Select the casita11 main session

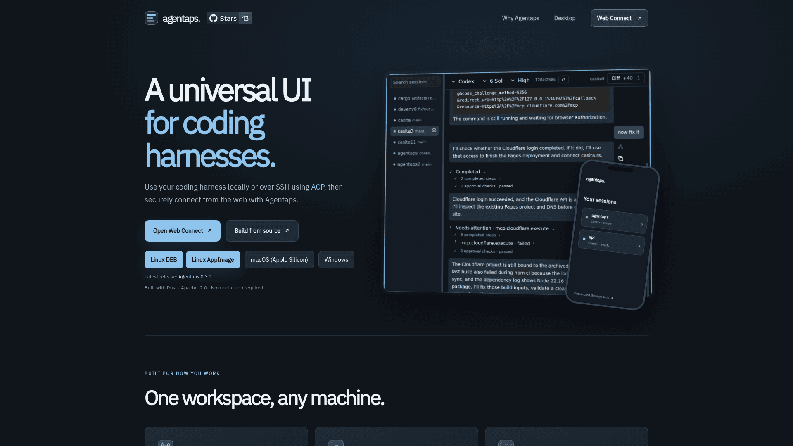[414, 142]
